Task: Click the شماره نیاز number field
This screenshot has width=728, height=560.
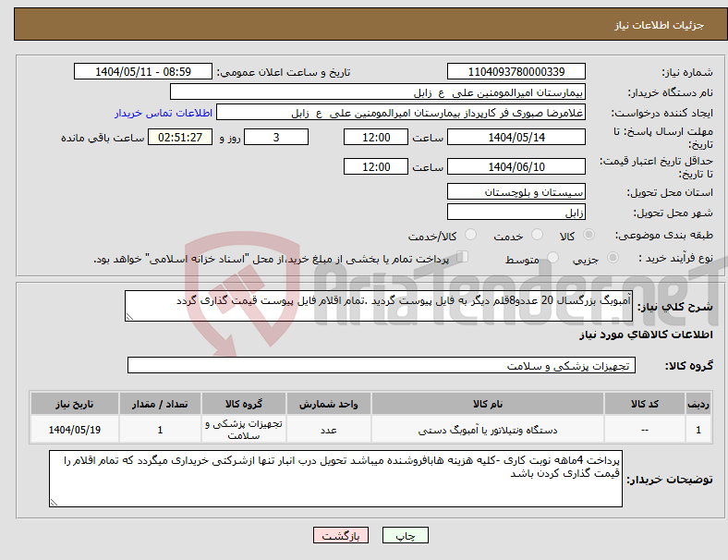Action: [x=516, y=71]
